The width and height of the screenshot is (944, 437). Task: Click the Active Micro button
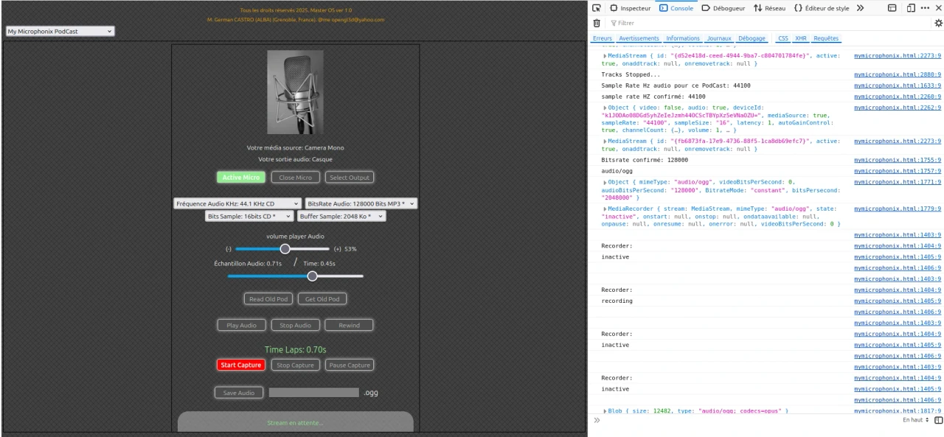(241, 177)
